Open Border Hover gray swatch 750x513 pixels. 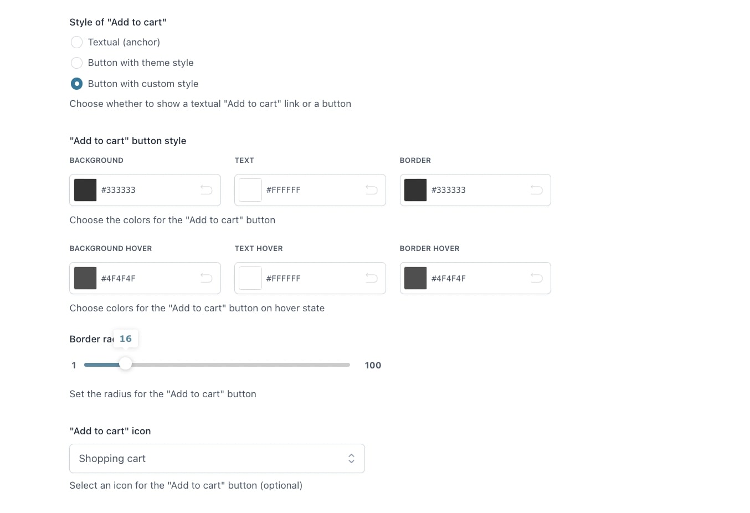pos(415,278)
